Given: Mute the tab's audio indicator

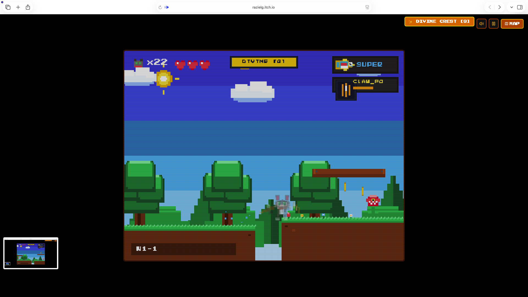Looking at the screenshot, I should [167, 7].
